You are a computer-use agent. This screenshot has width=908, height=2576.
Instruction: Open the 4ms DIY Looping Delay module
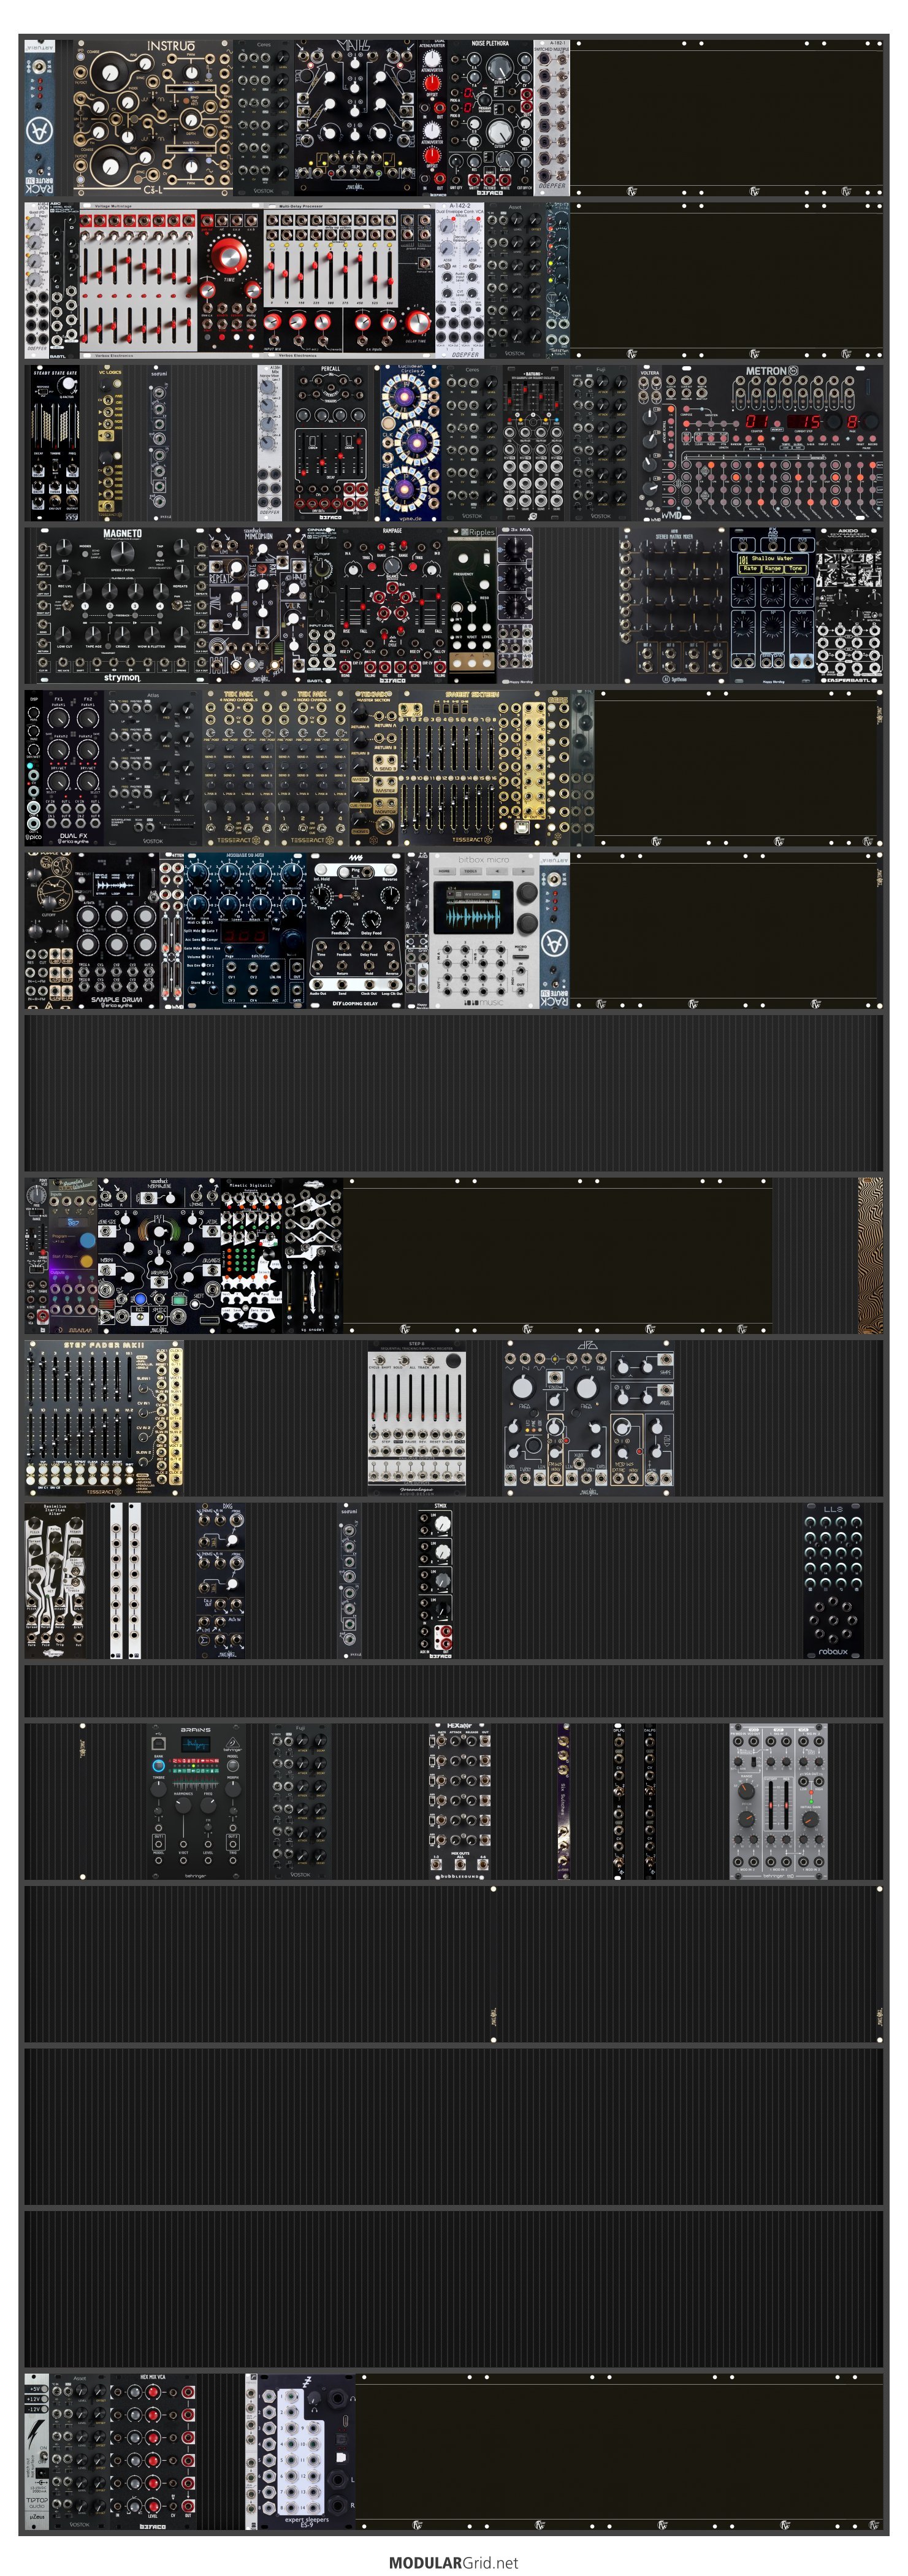[x=355, y=930]
